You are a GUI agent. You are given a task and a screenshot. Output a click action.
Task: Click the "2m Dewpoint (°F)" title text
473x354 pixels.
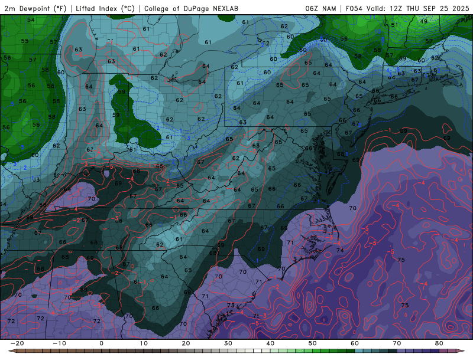click(x=35, y=8)
